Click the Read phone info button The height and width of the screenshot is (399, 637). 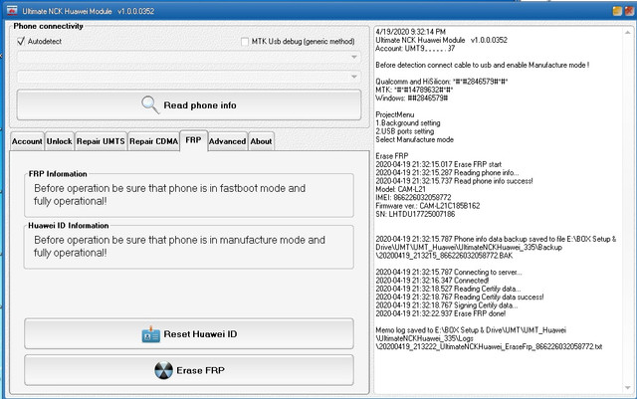pyautogui.click(x=189, y=104)
